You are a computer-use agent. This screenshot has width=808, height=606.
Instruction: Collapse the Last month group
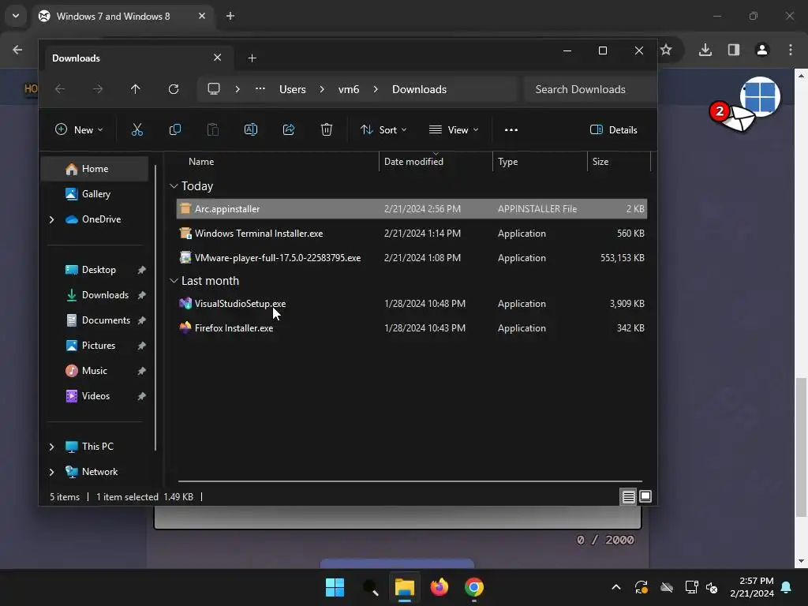[174, 281]
